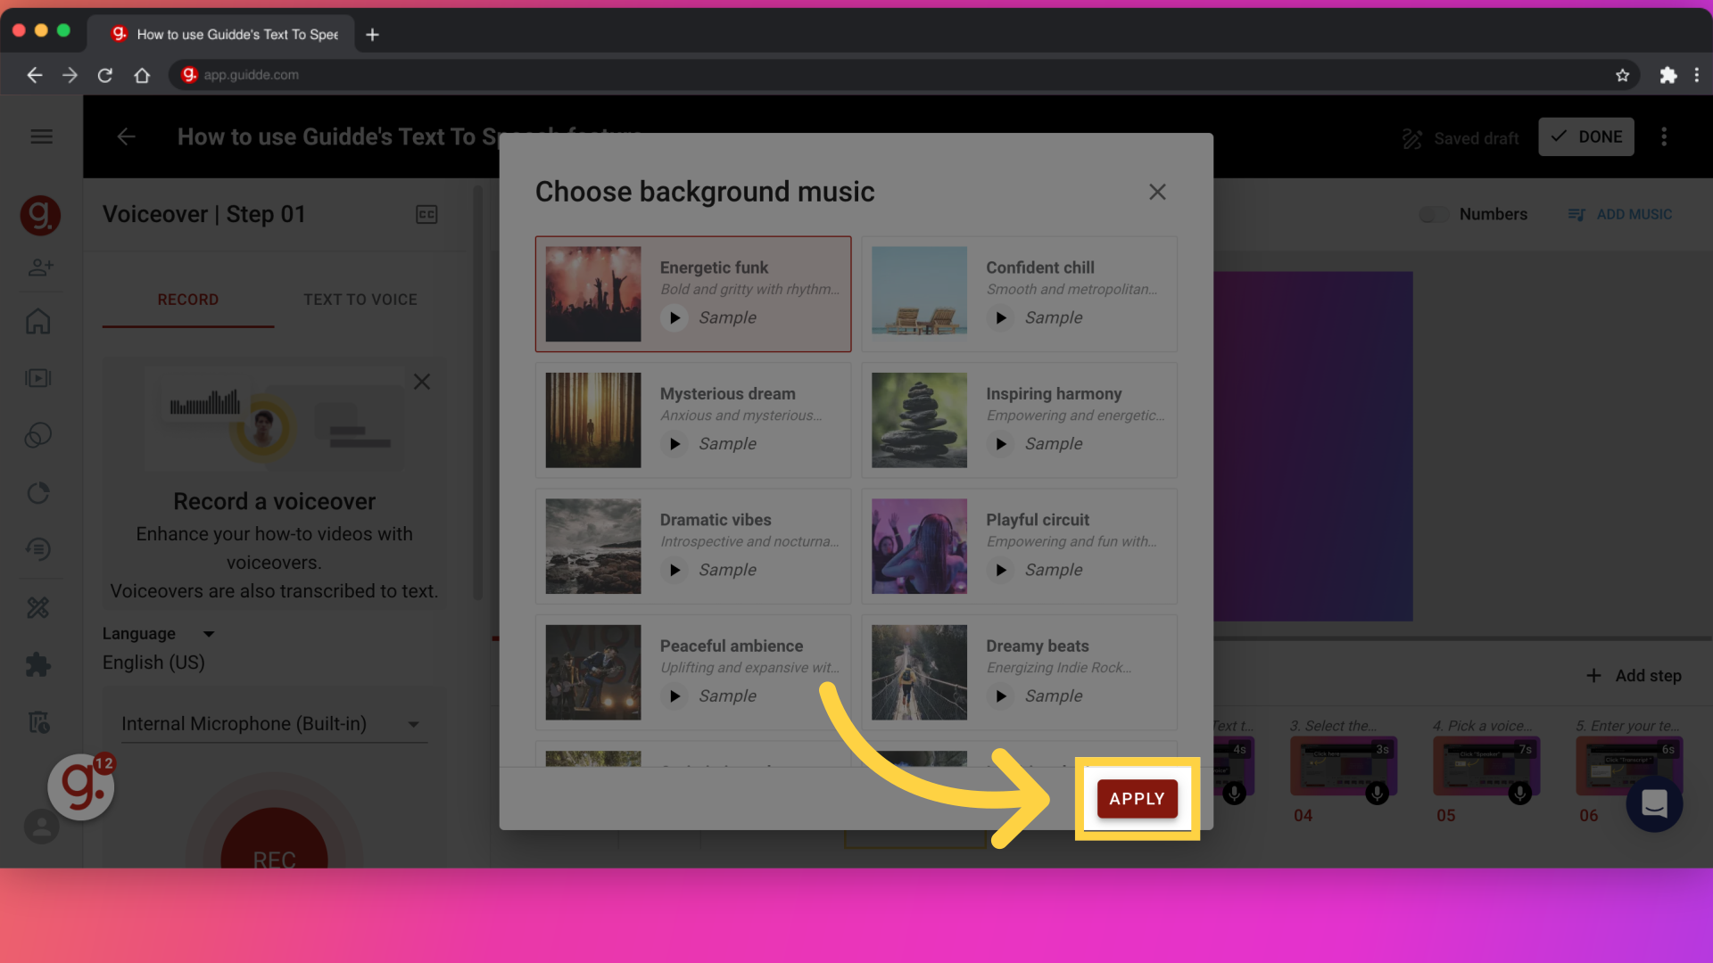Open the design tools sidebar icon
Screen dimensions: 1713x963
click(37, 607)
